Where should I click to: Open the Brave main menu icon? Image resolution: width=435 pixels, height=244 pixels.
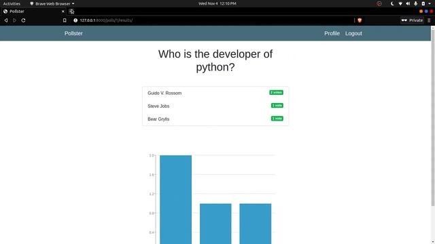[429, 20]
